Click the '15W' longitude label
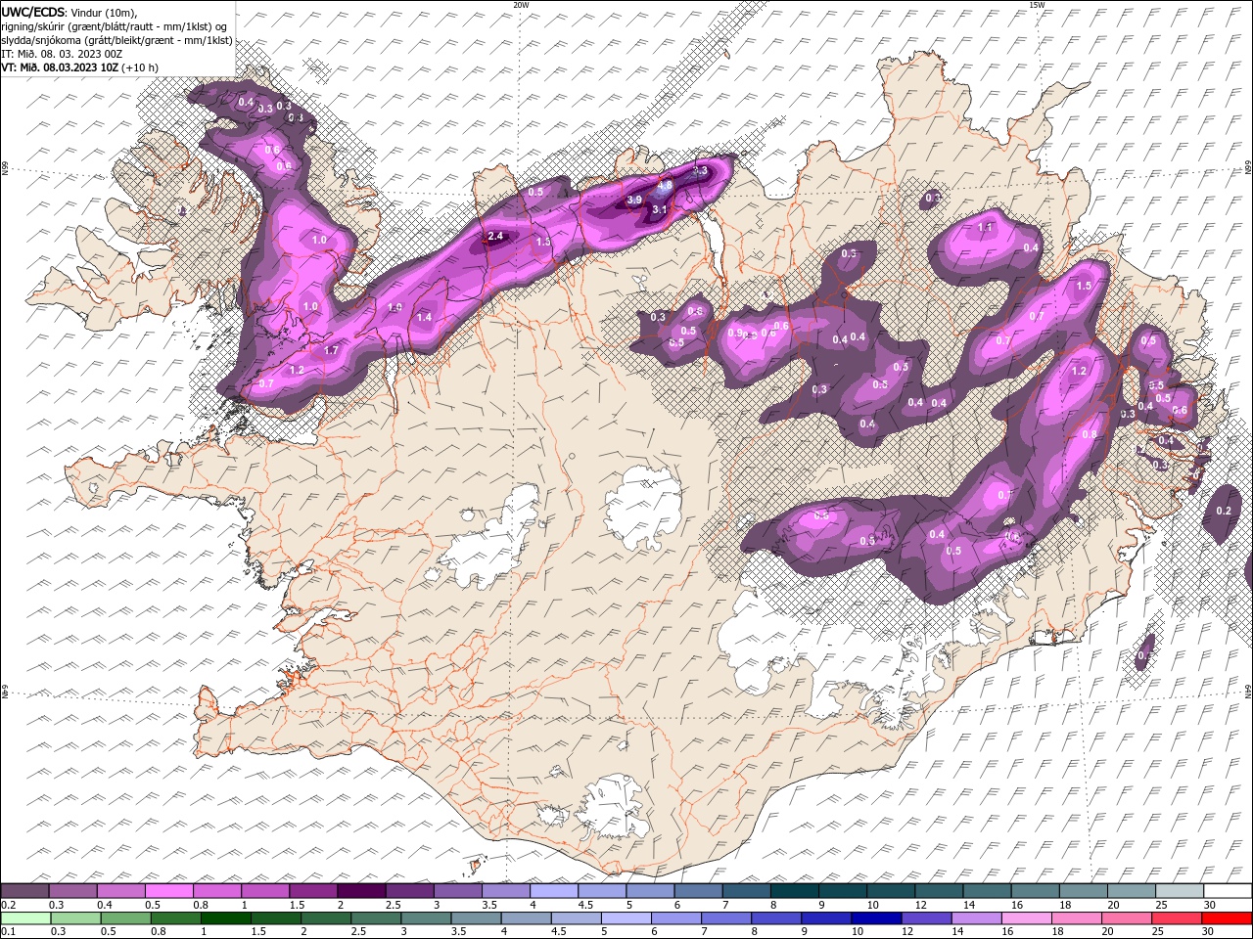This screenshot has height=939, width=1253. pyautogui.click(x=1036, y=5)
